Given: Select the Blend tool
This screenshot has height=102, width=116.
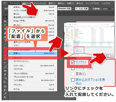Looking at the screenshot, I should click(5, 97).
